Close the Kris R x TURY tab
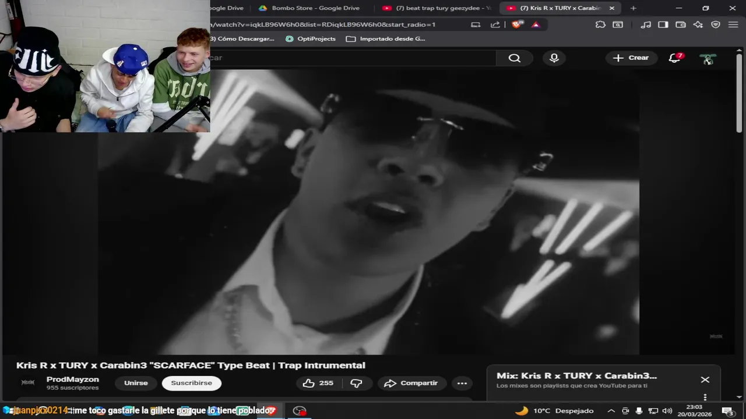 (x=612, y=8)
